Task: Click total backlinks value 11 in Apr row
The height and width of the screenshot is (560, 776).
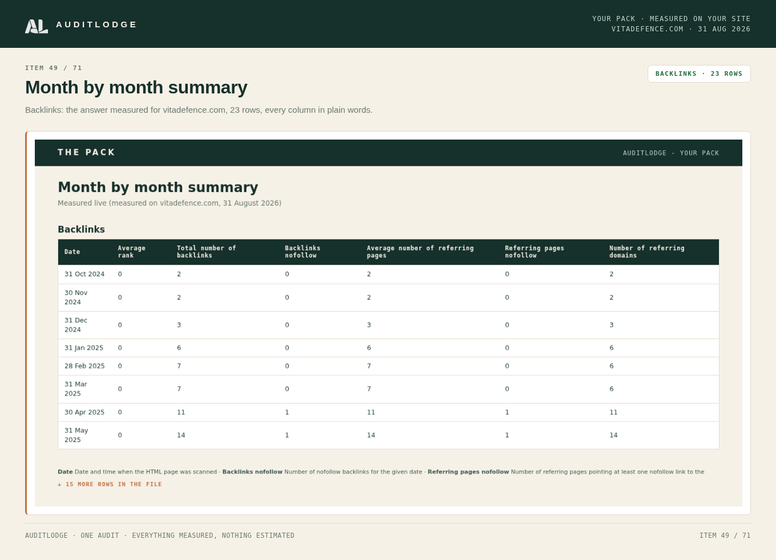Action: (181, 412)
